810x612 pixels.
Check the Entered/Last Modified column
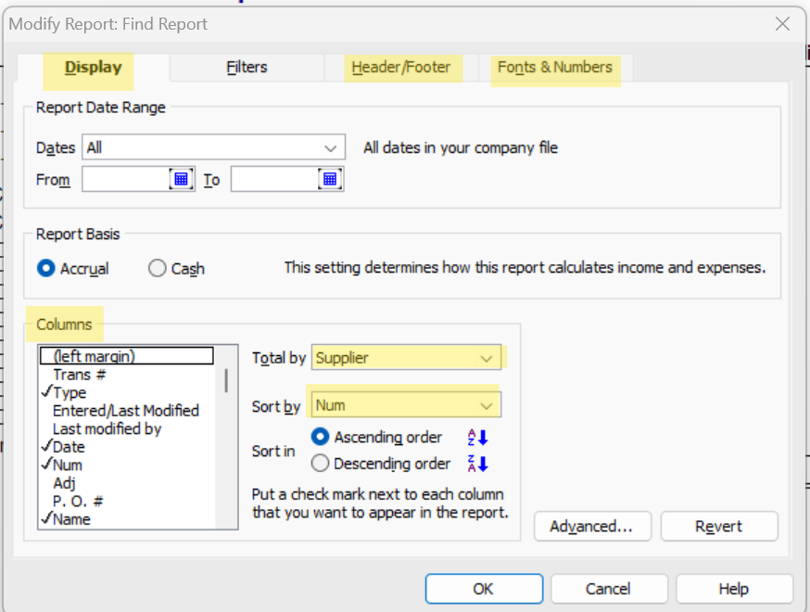pos(127,411)
